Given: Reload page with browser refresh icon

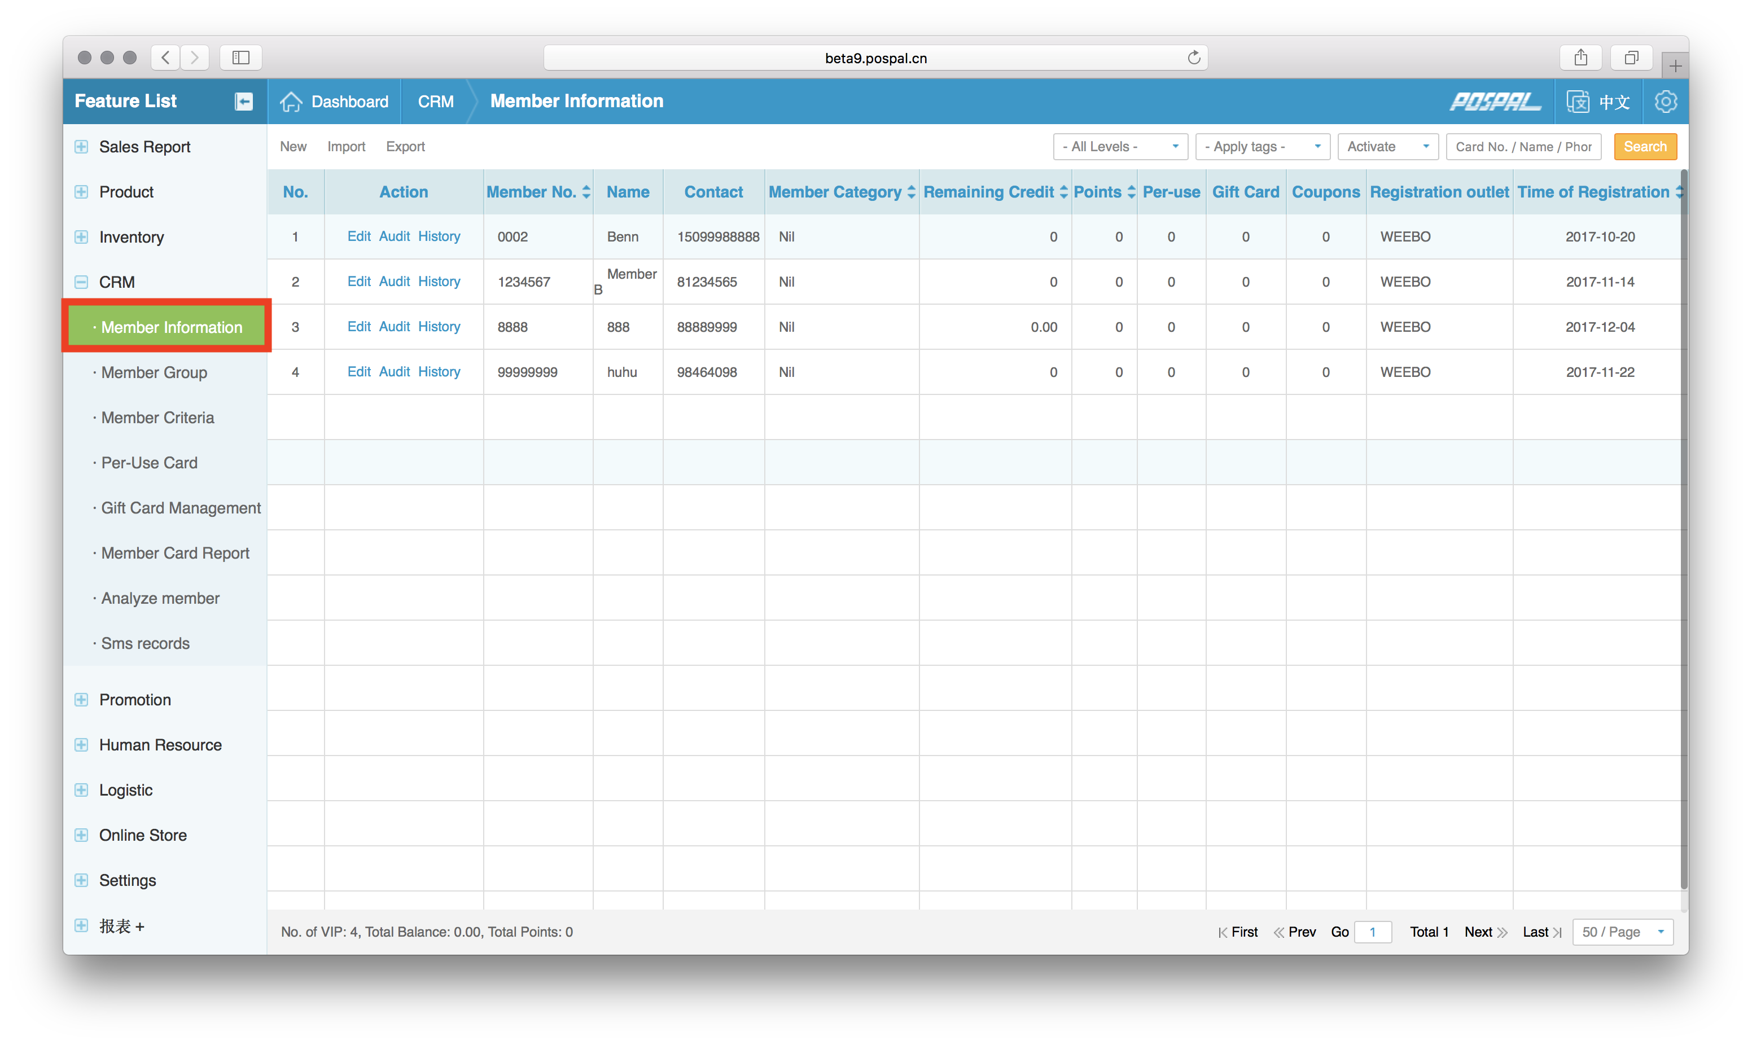Looking at the screenshot, I should tap(1194, 58).
